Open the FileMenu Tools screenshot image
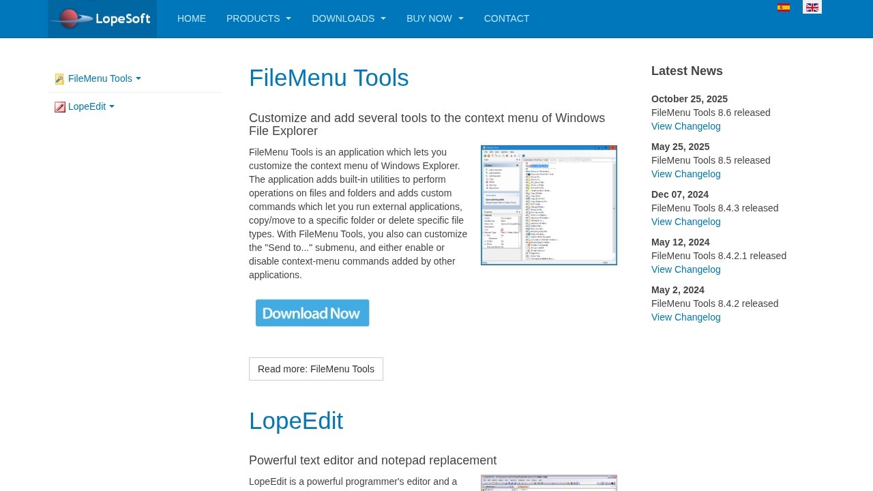Viewport: 873px width, 491px height. coord(548,205)
